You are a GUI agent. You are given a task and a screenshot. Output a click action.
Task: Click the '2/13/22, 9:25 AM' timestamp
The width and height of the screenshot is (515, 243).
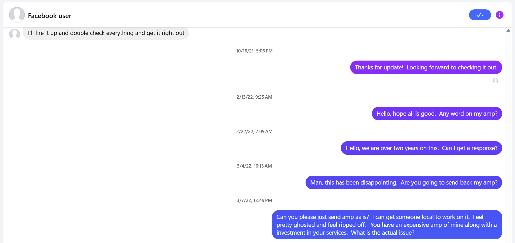(254, 97)
